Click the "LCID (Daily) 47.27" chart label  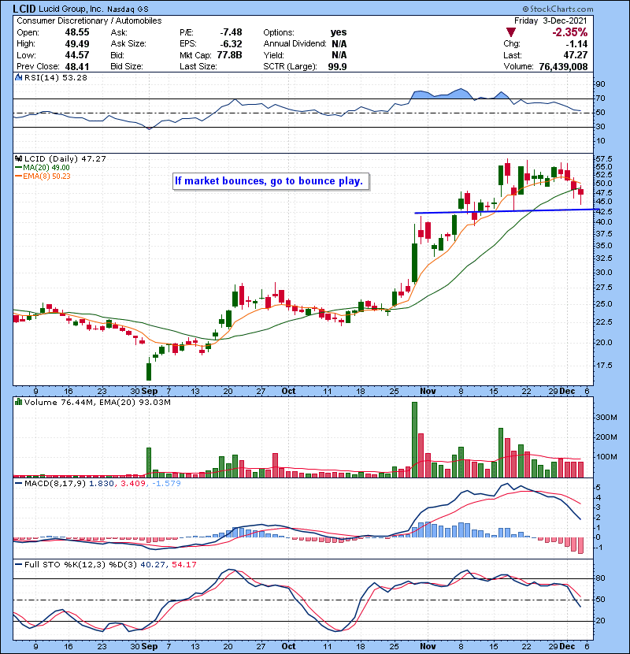65,158
